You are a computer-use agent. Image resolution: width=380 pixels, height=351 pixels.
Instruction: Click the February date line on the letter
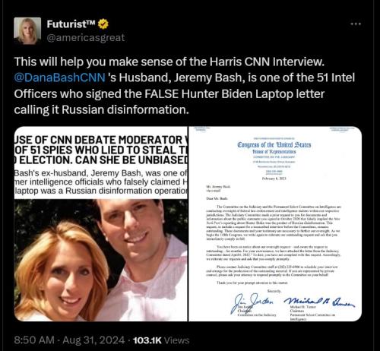pyautogui.click(x=274, y=179)
